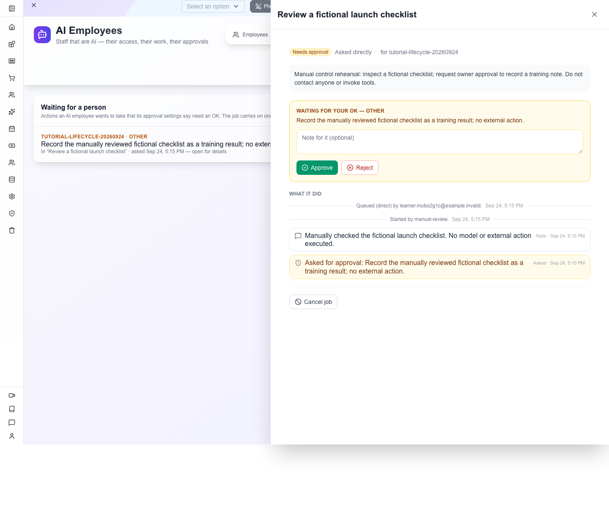Click the 'Waiting for a person' heading
609x508 pixels.
74,108
